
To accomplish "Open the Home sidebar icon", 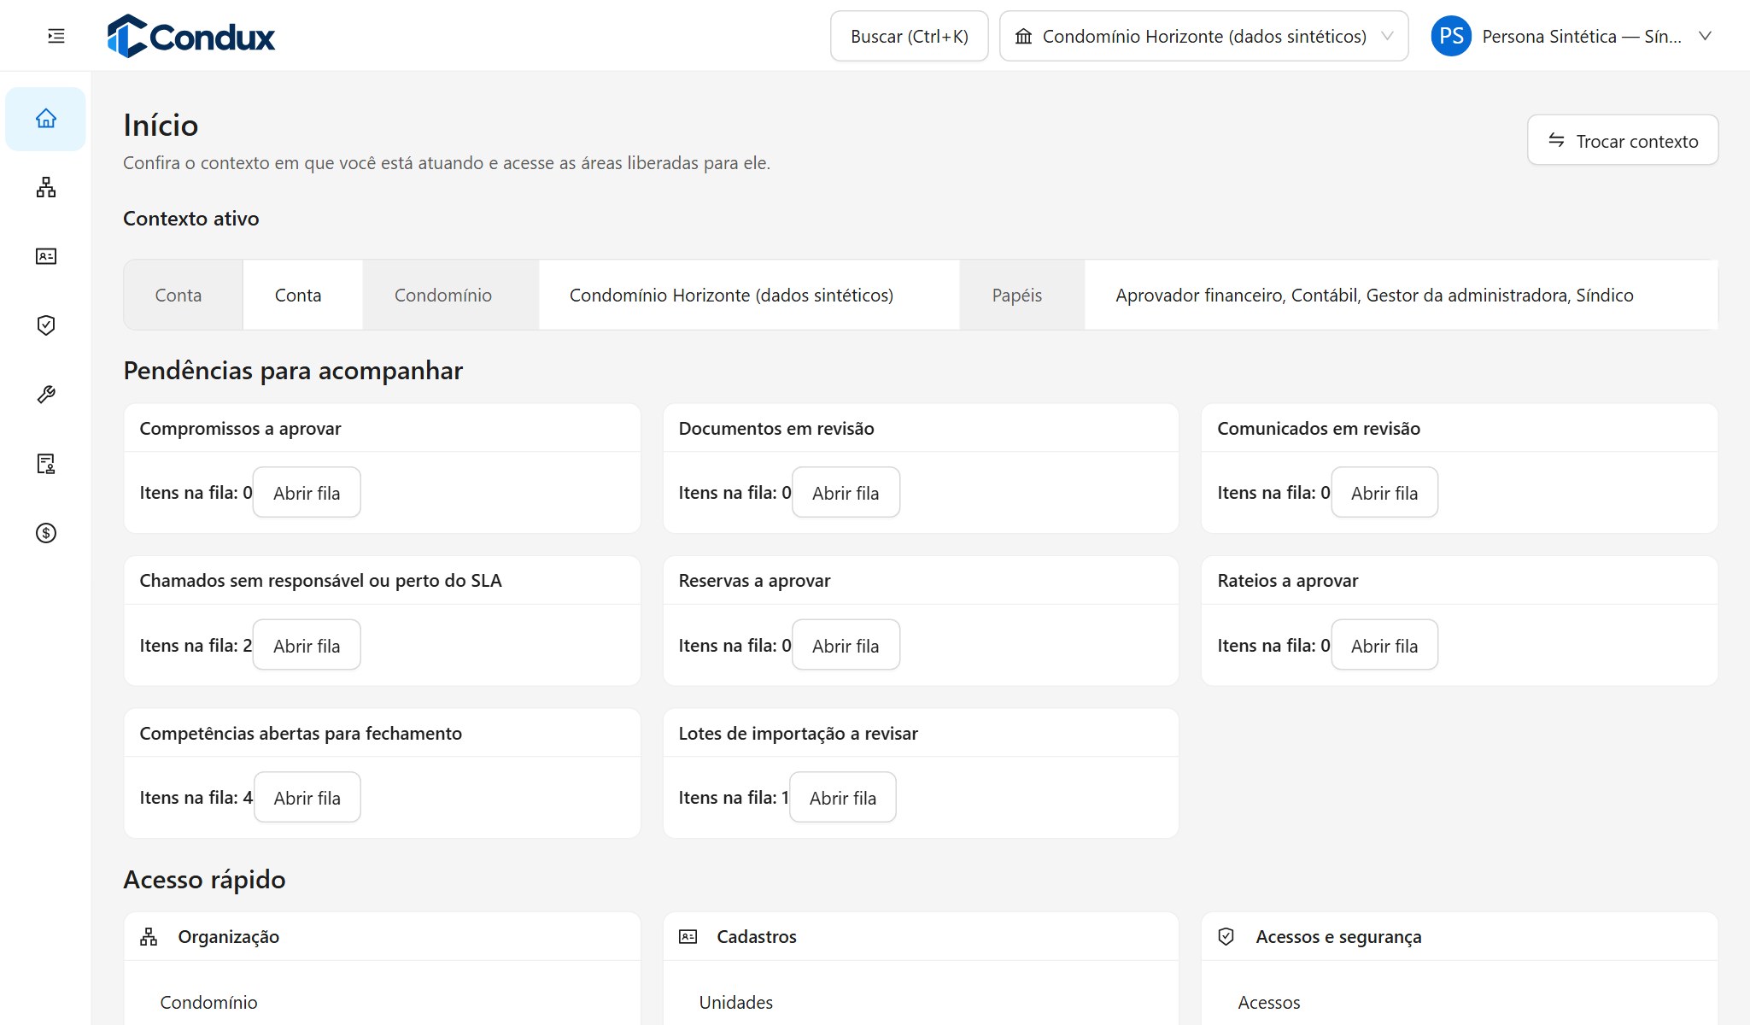I will tap(46, 119).
